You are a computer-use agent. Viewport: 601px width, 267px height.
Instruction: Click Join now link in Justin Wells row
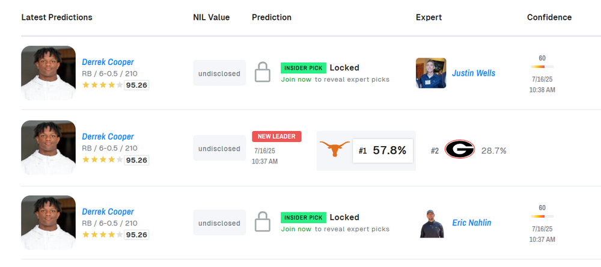tap(296, 79)
